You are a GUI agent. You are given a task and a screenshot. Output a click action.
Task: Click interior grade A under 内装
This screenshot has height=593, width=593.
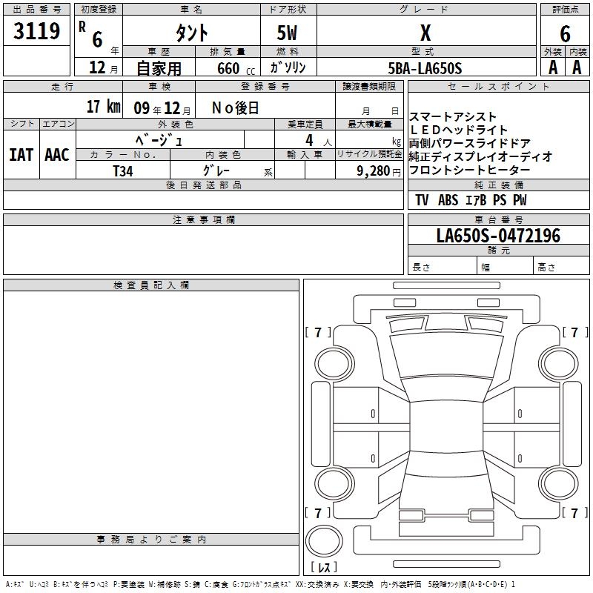[x=577, y=67]
